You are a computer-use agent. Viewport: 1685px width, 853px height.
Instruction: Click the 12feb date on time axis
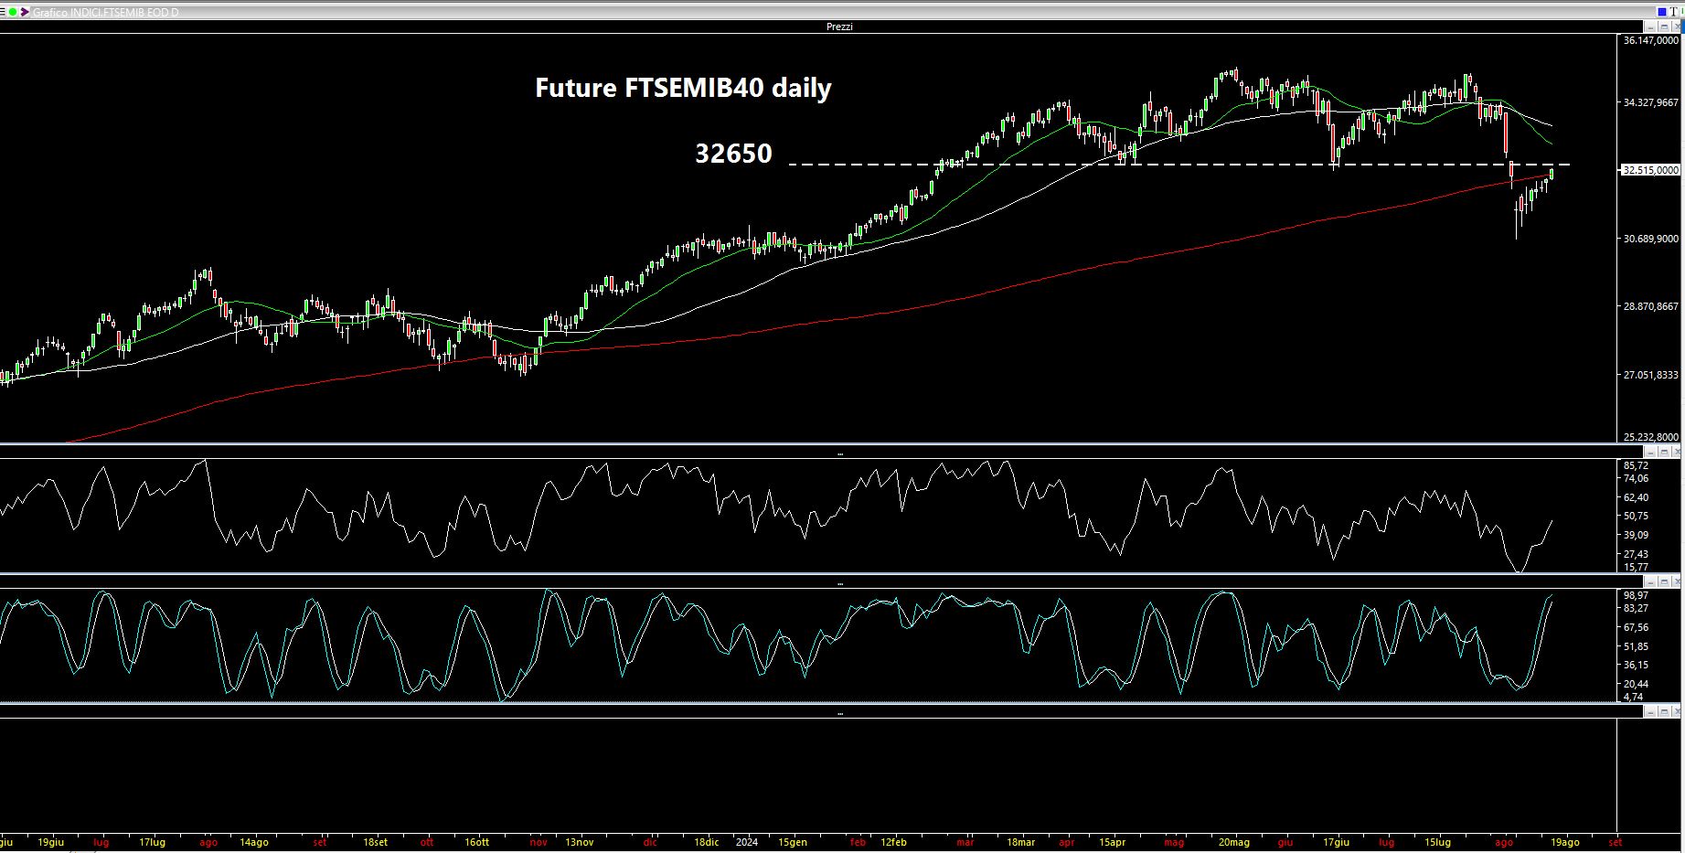893,842
